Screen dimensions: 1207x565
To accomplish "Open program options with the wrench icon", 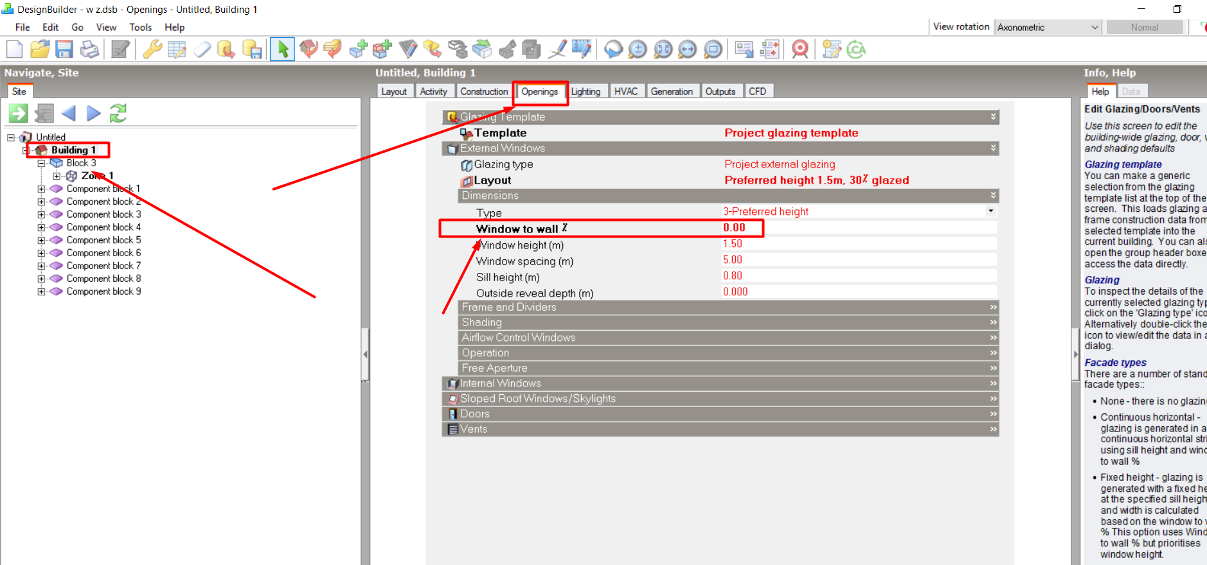I will click(152, 49).
